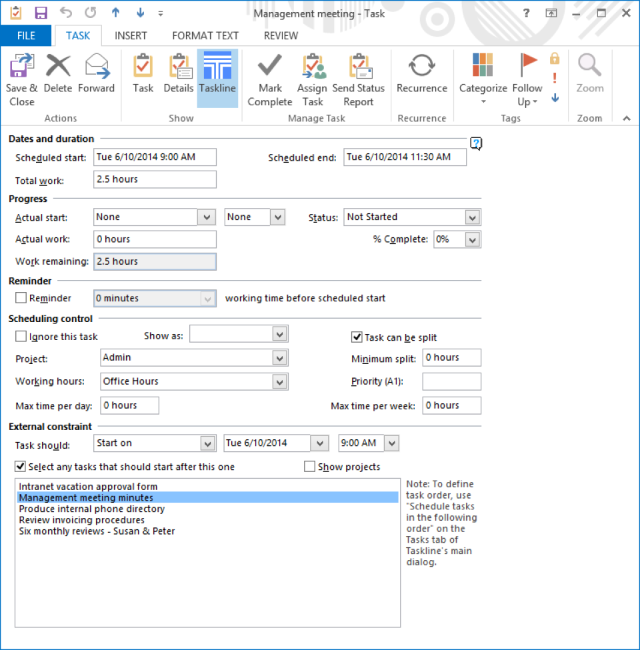Delete the task using the Delete icon
Viewport: 640px width, 650px height.
coord(58,66)
